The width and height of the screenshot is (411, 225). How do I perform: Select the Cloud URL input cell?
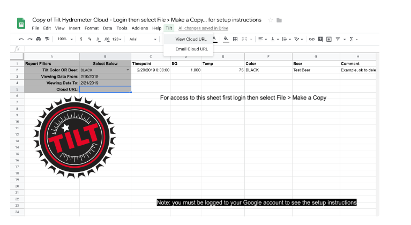(x=105, y=89)
